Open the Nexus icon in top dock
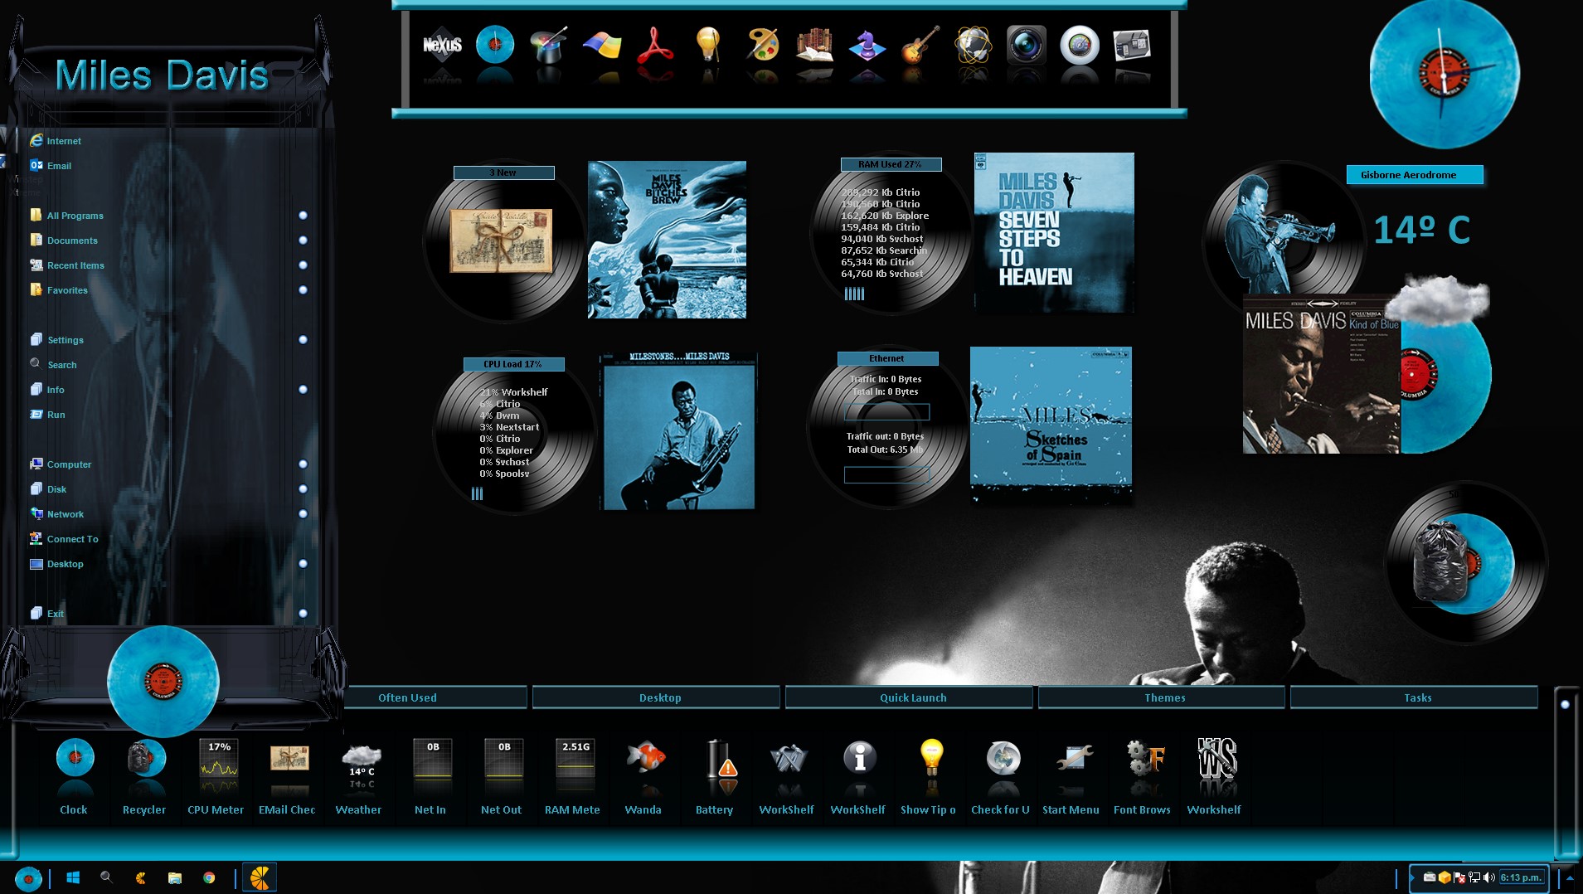The image size is (1583, 894). 442,45
